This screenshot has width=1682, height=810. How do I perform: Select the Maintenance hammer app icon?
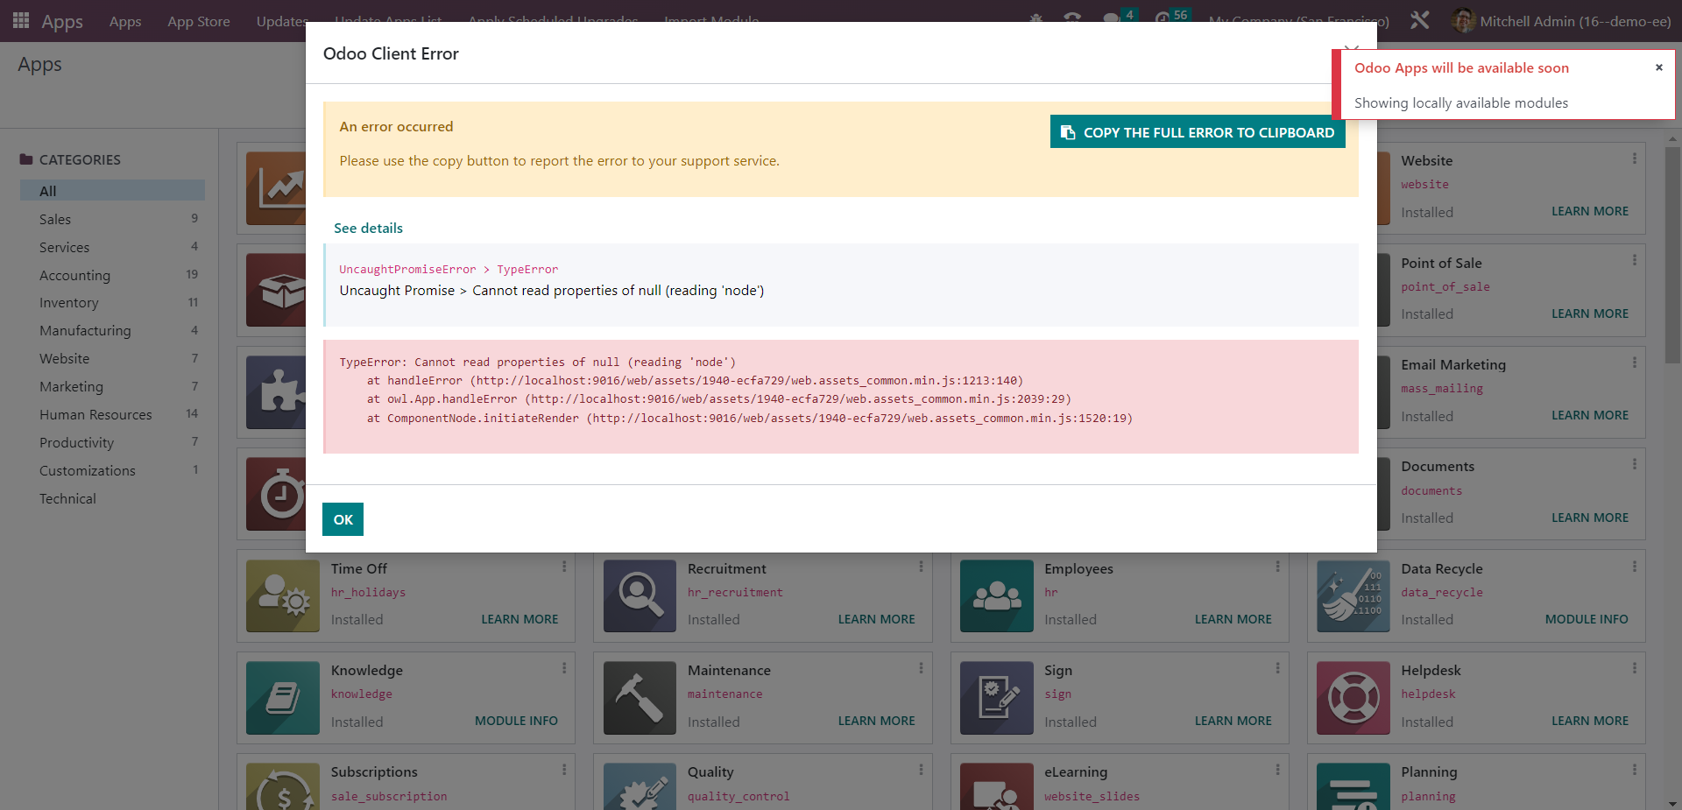pos(640,698)
